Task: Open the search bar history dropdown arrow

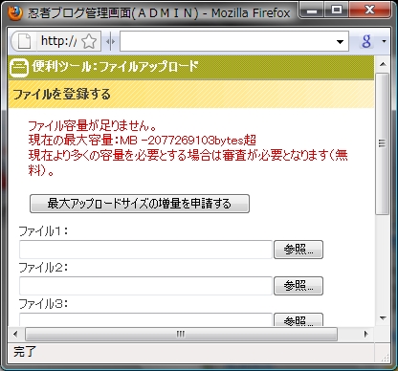Action: click(x=340, y=41)
